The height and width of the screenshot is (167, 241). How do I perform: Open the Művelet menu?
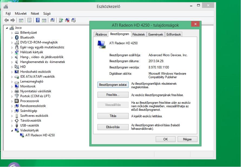pos(21,14)
